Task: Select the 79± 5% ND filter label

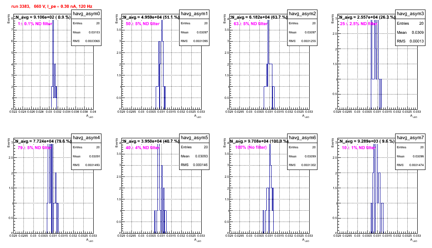Action: coord(35,148)
